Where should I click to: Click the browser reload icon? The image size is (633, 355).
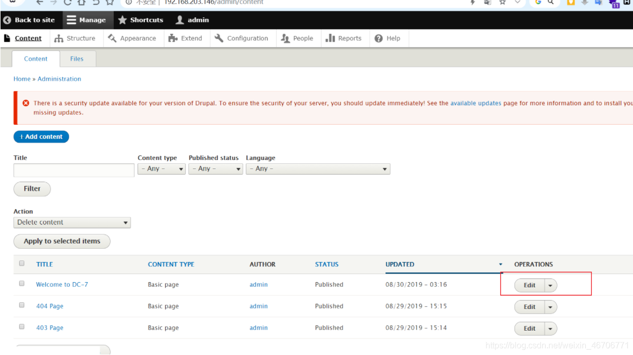pyautogui.click(x=67, y=3)
